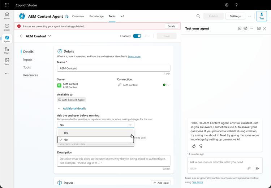
Task: Open more options next to Settings button
Action: point(250,16)
